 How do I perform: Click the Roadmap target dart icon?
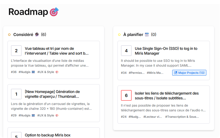[54, 12]
